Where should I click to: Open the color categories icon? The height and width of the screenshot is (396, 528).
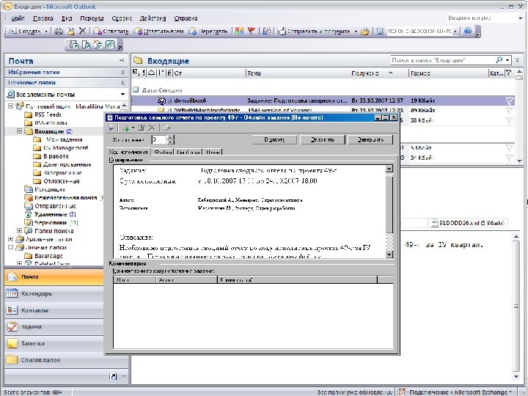pos(239,32)
